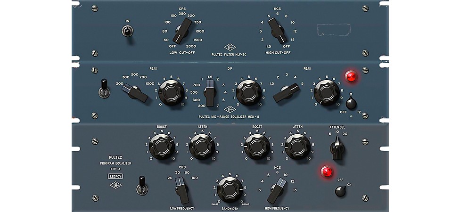Click the 1000 CPS mark on Low Cut-Off

(x=199, y=31)
